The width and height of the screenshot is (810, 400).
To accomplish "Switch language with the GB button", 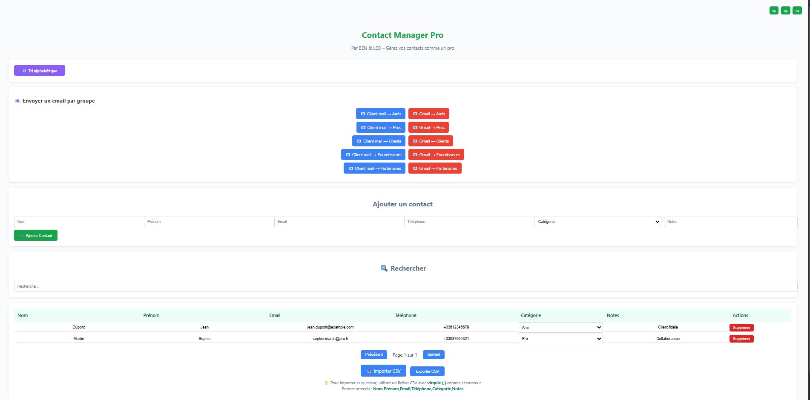I will 785,11.
